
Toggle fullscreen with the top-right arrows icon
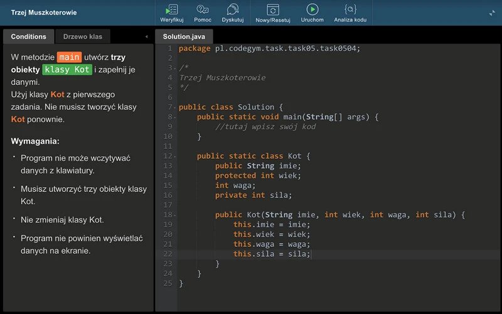click(492, 13)
